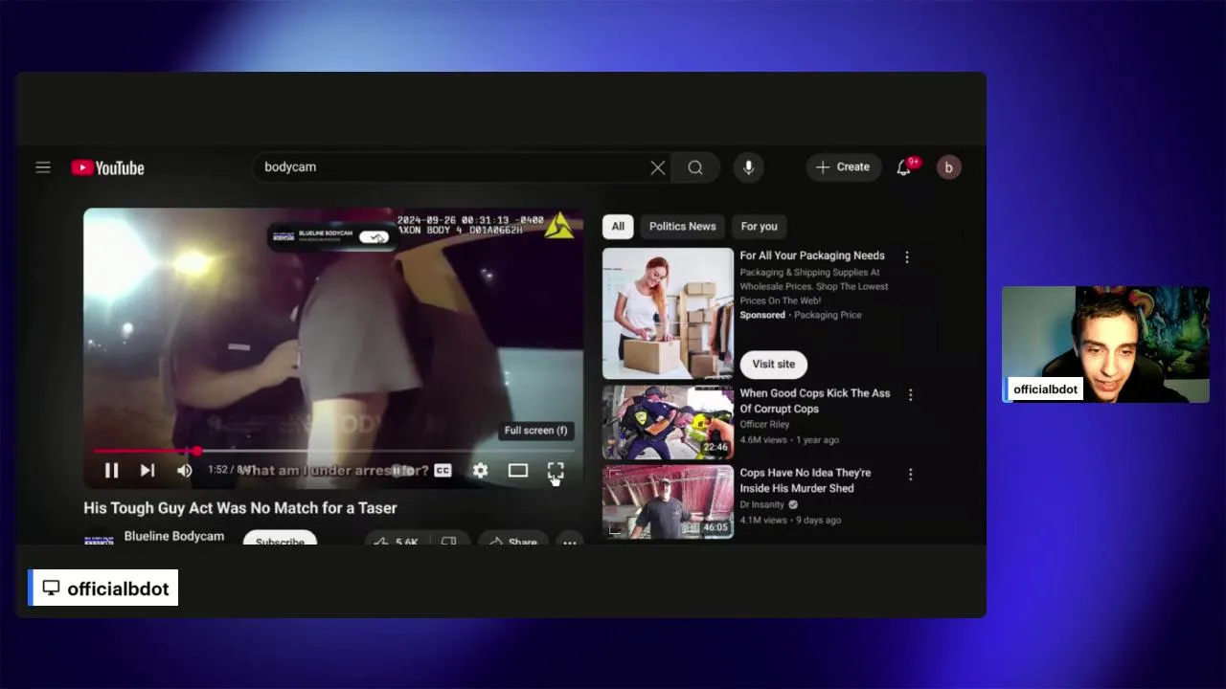Switch to theater mode view
Viewport: 1226px width, 689px height.
click(518, 471)
